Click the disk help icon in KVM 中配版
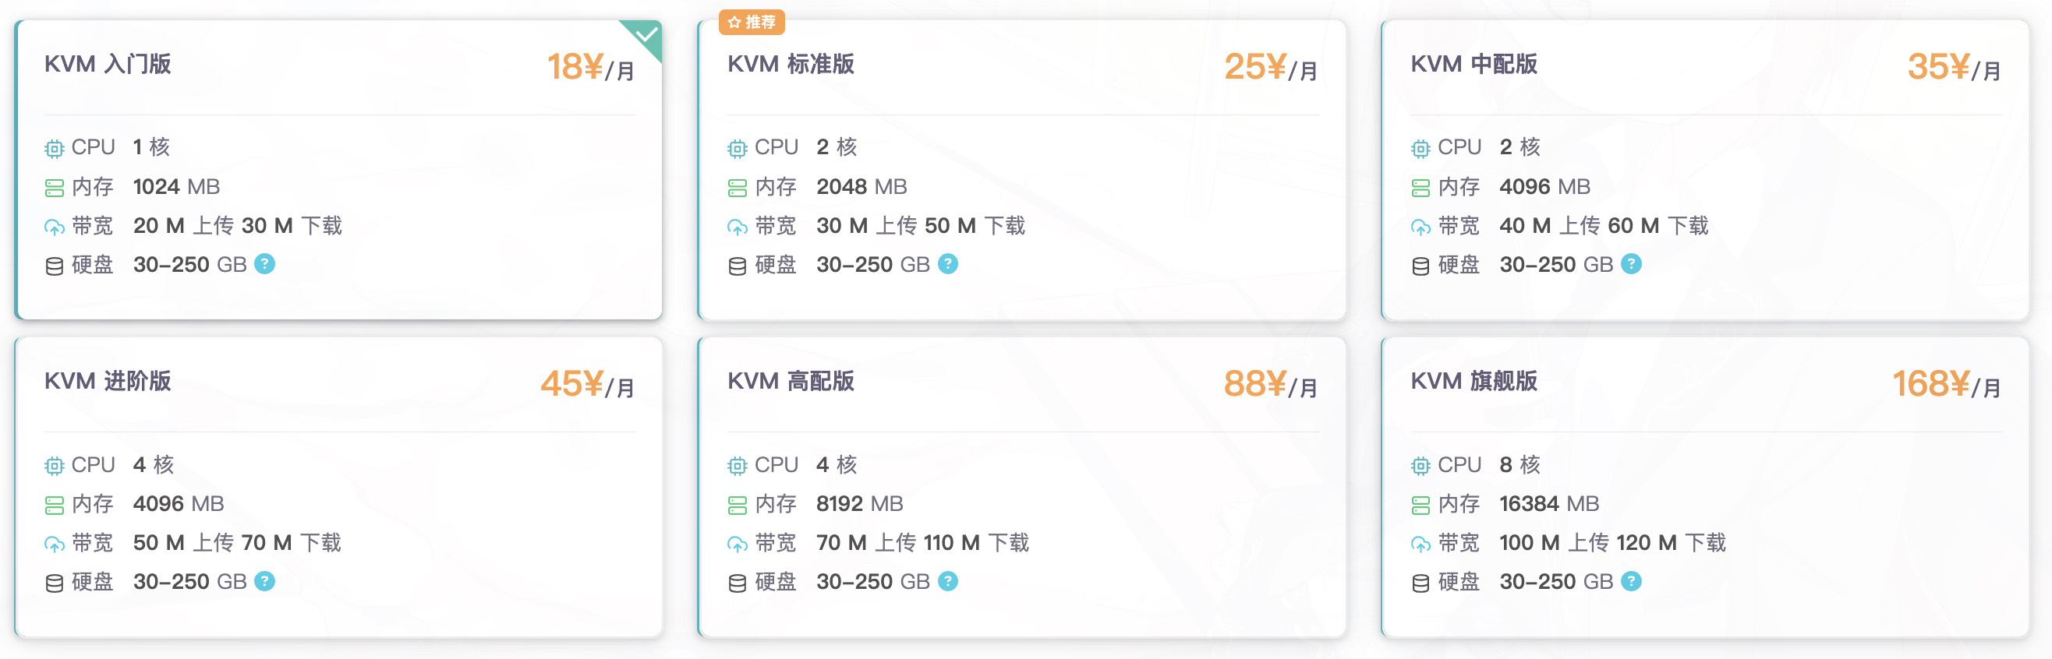 pos(1632,264)
